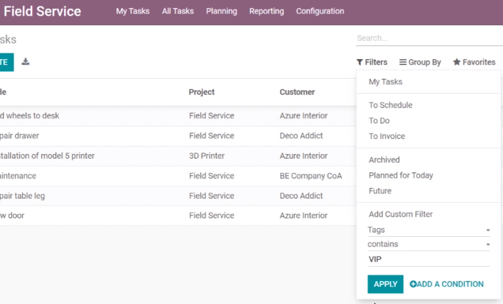Expand the Tags field dropdown
This screenshot has width=503, height=304.
(x=429, y=229)
